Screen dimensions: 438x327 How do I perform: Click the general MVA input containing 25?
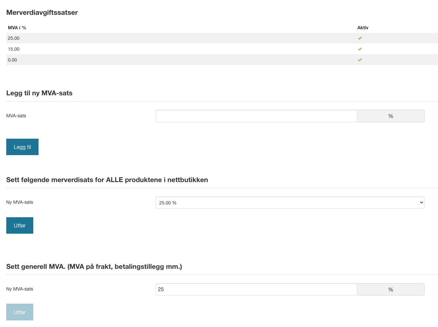[x=256, y=290]
